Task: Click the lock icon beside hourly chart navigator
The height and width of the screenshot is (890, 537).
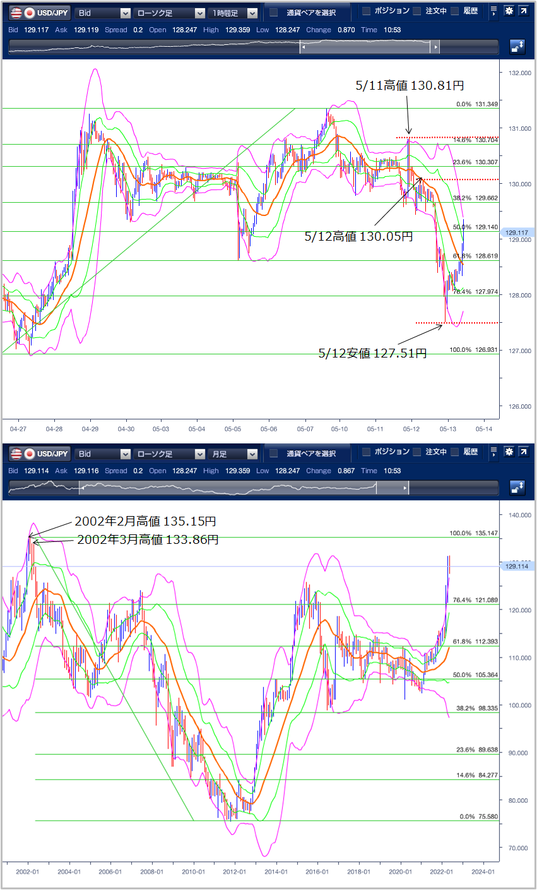Action: [x=517, y=47]
